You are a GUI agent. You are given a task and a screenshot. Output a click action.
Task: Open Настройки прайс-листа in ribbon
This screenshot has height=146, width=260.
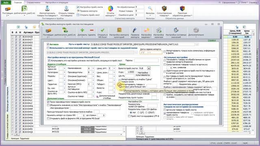click(x=90, y=7)
